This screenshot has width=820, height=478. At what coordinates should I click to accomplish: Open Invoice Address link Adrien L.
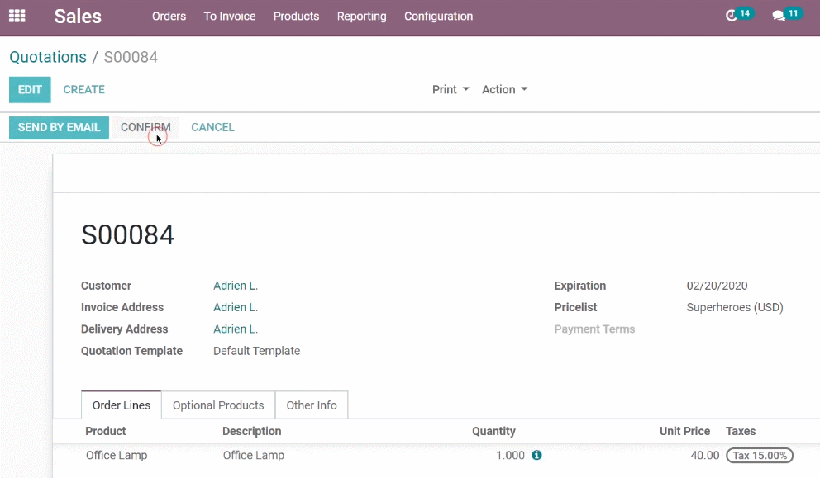click(x=236, y=307)
